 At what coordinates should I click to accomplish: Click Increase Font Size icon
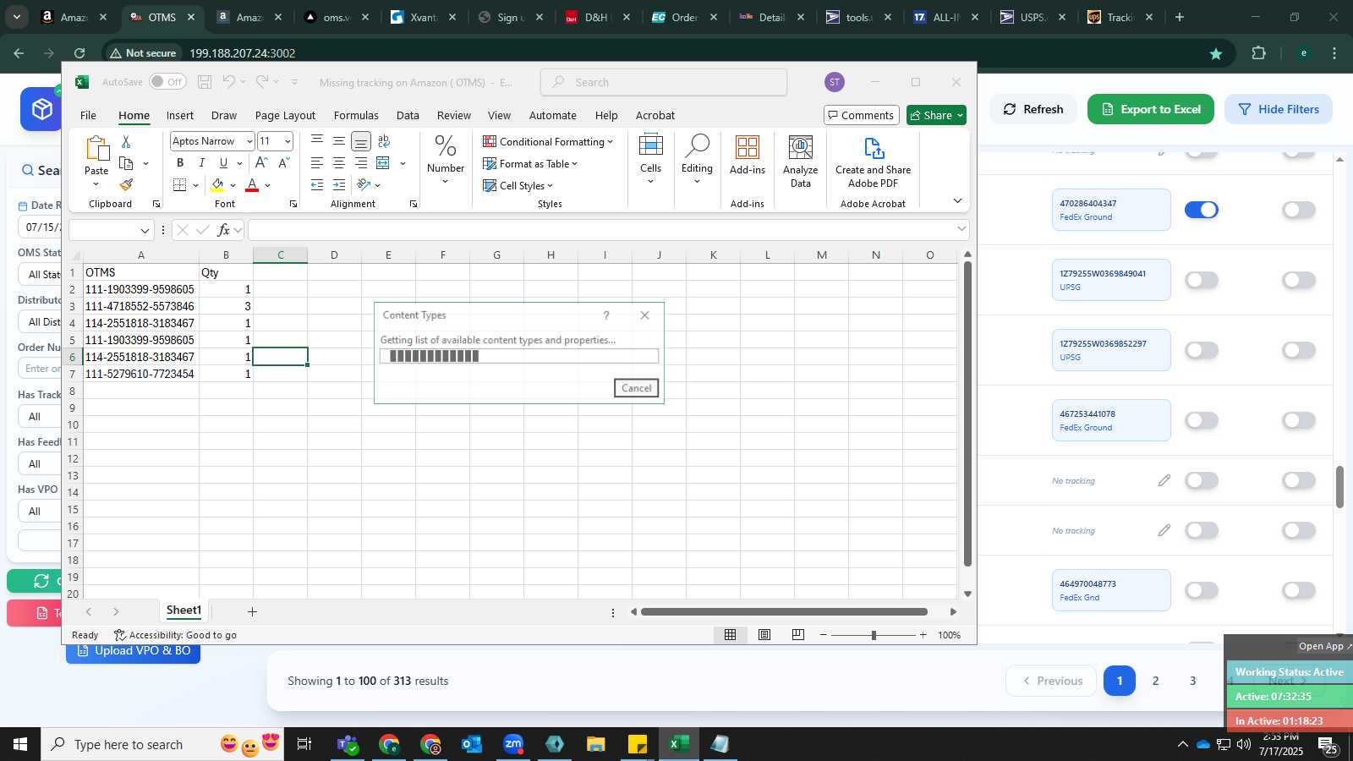[x=261, y=162]
